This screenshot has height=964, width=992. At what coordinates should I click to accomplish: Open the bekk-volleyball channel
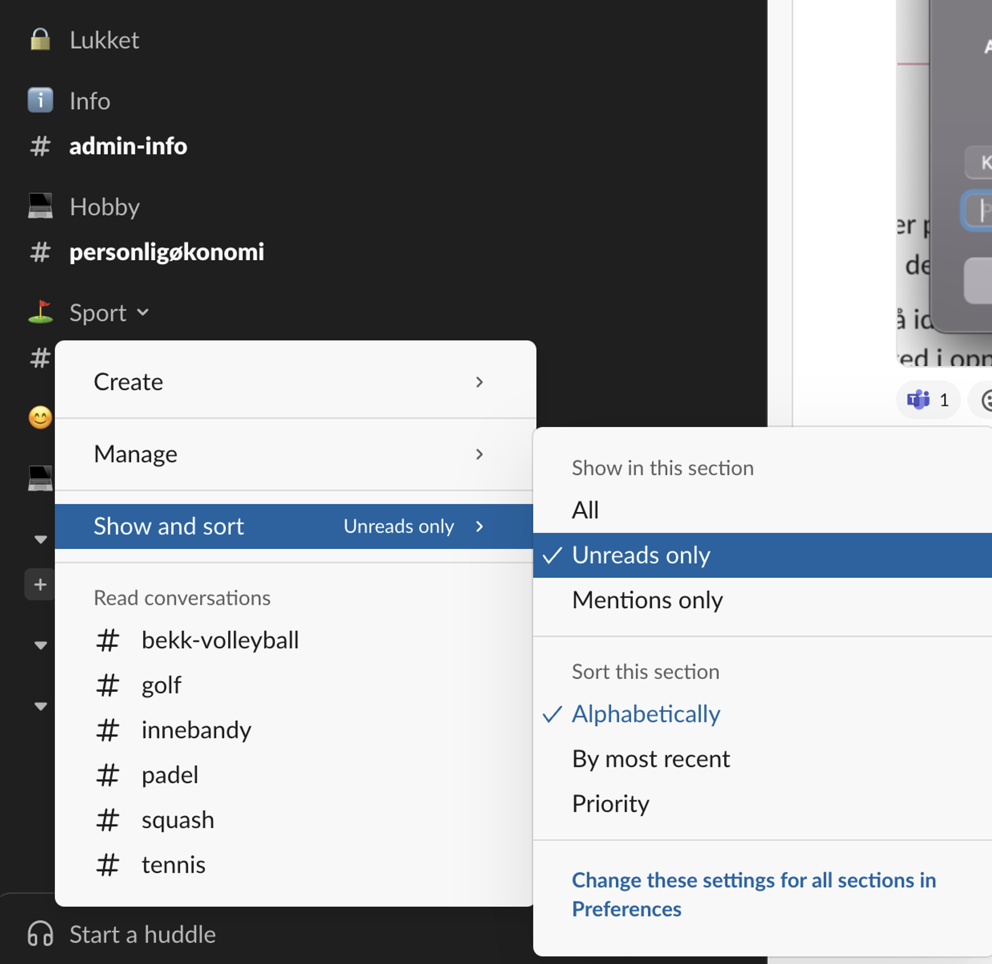[295, 640]
